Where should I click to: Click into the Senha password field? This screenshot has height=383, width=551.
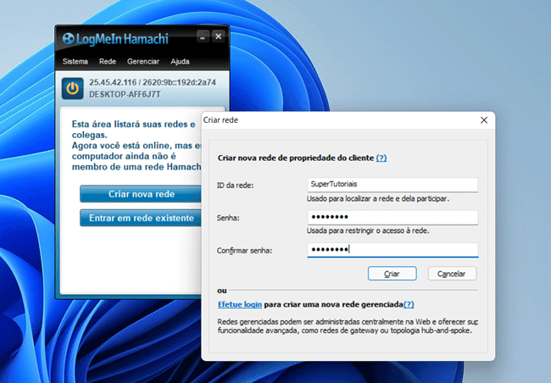(x=392, y=218)
